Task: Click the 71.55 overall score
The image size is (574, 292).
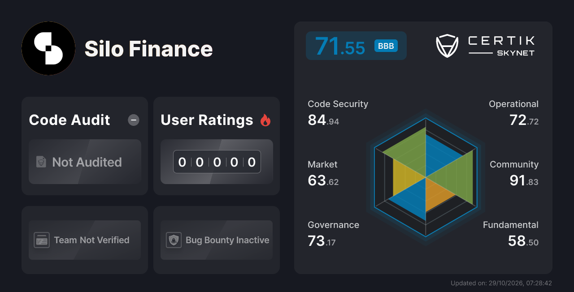Action: pyautogui.click(x=340, y=46)
